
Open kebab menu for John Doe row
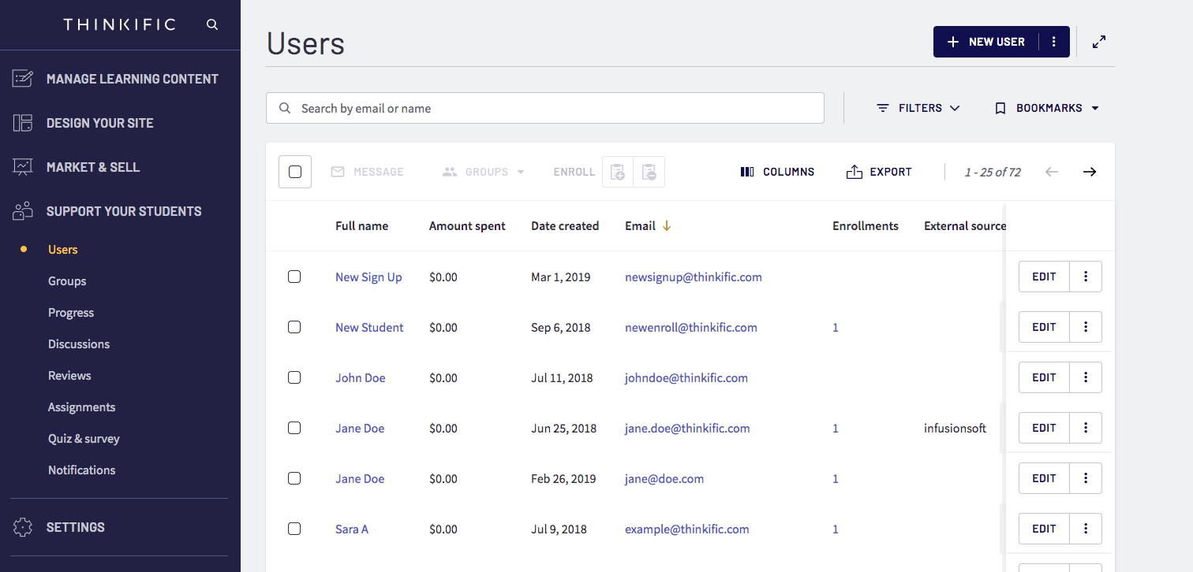point(1086,377)
